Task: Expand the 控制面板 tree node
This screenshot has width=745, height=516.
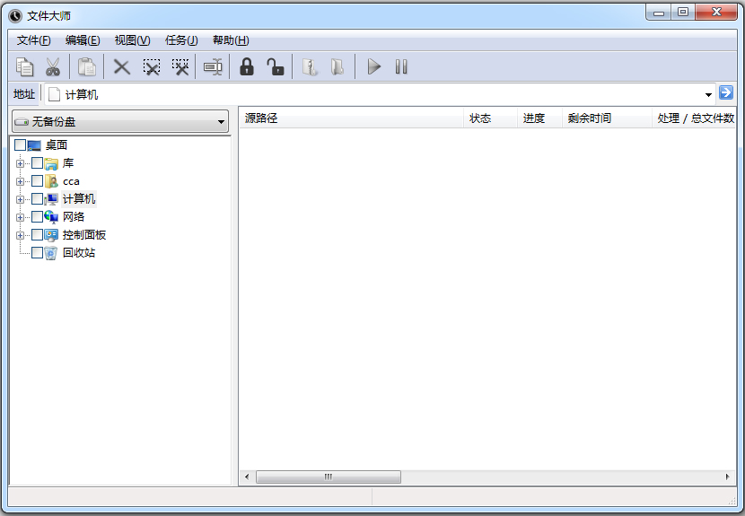Action: tap(20, 235)
